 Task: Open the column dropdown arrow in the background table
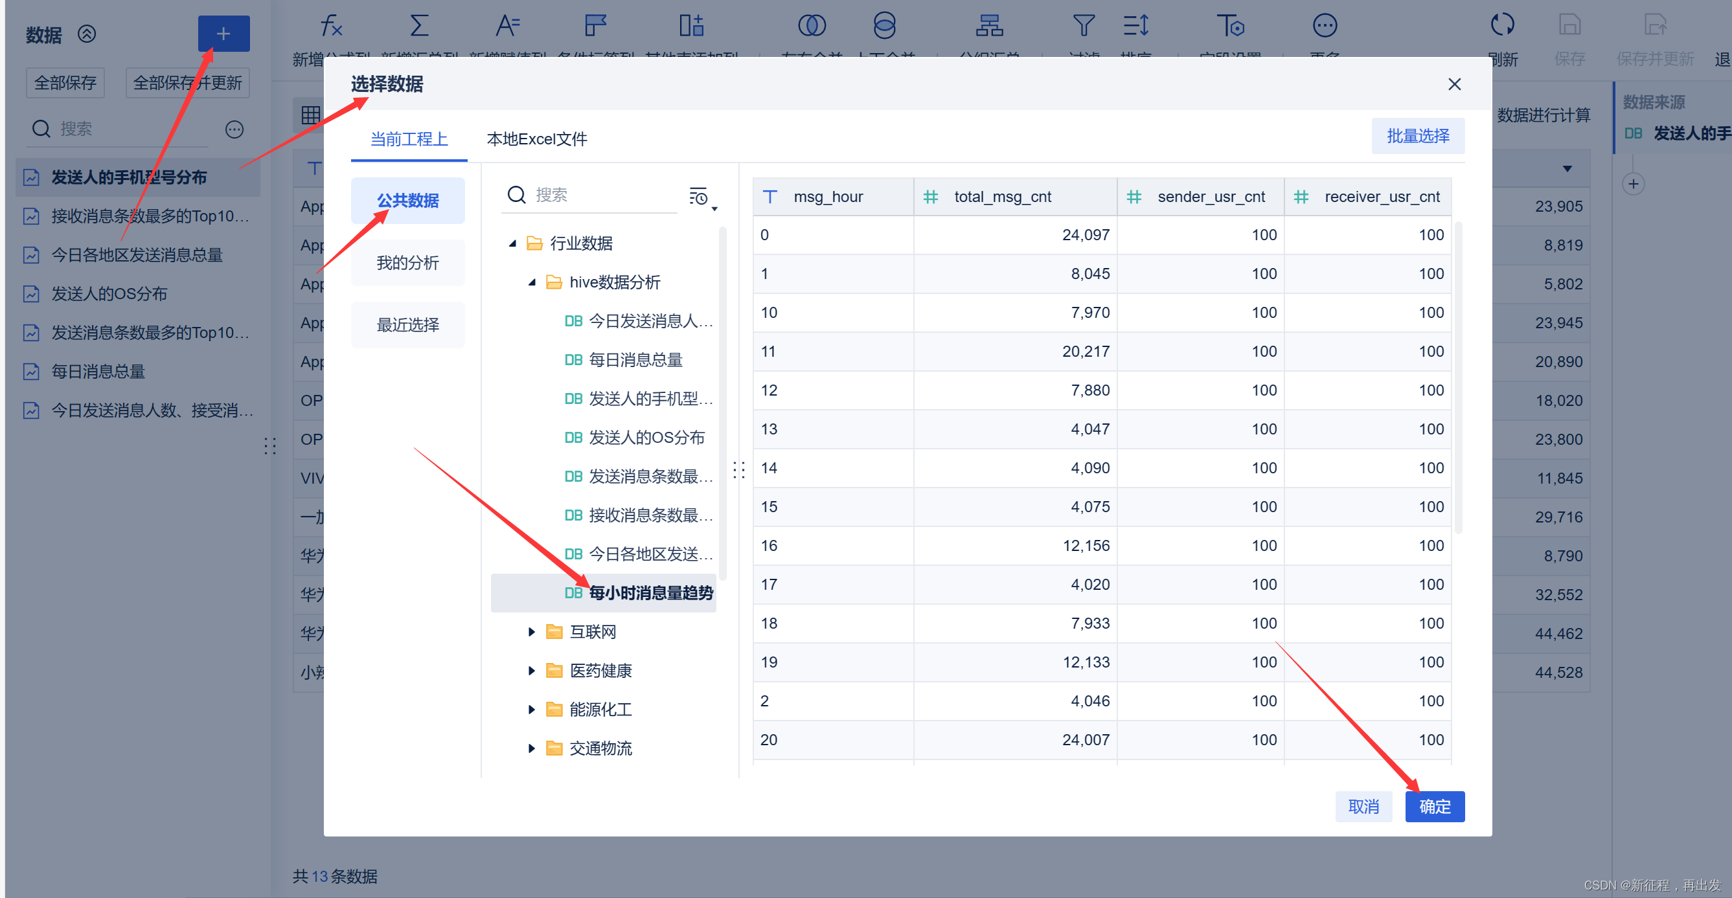tap(1567, 169)
